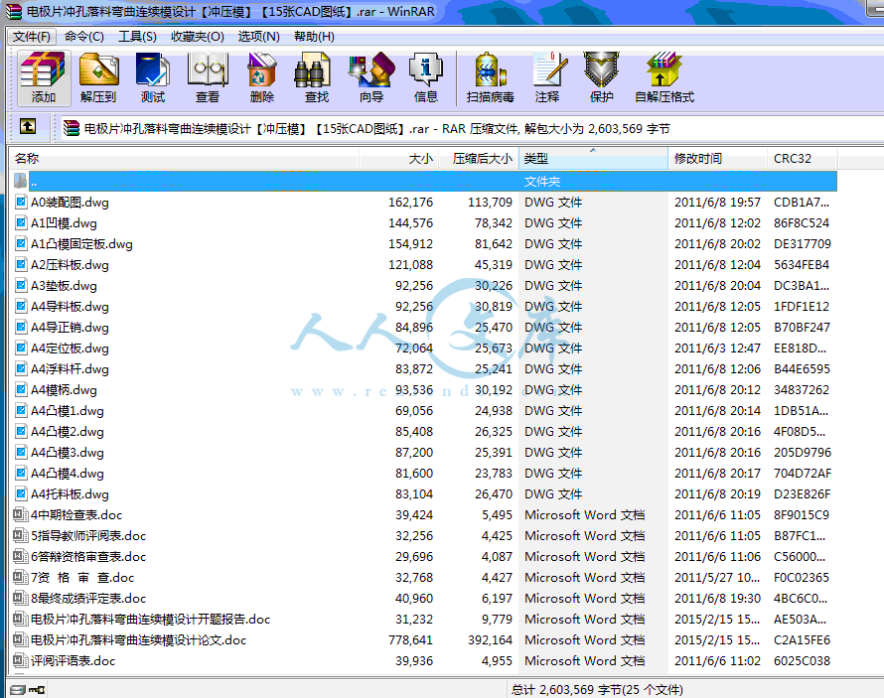Click the CRC32 value 86F8C524
The image size is (884, 698).
coord(802,223)
